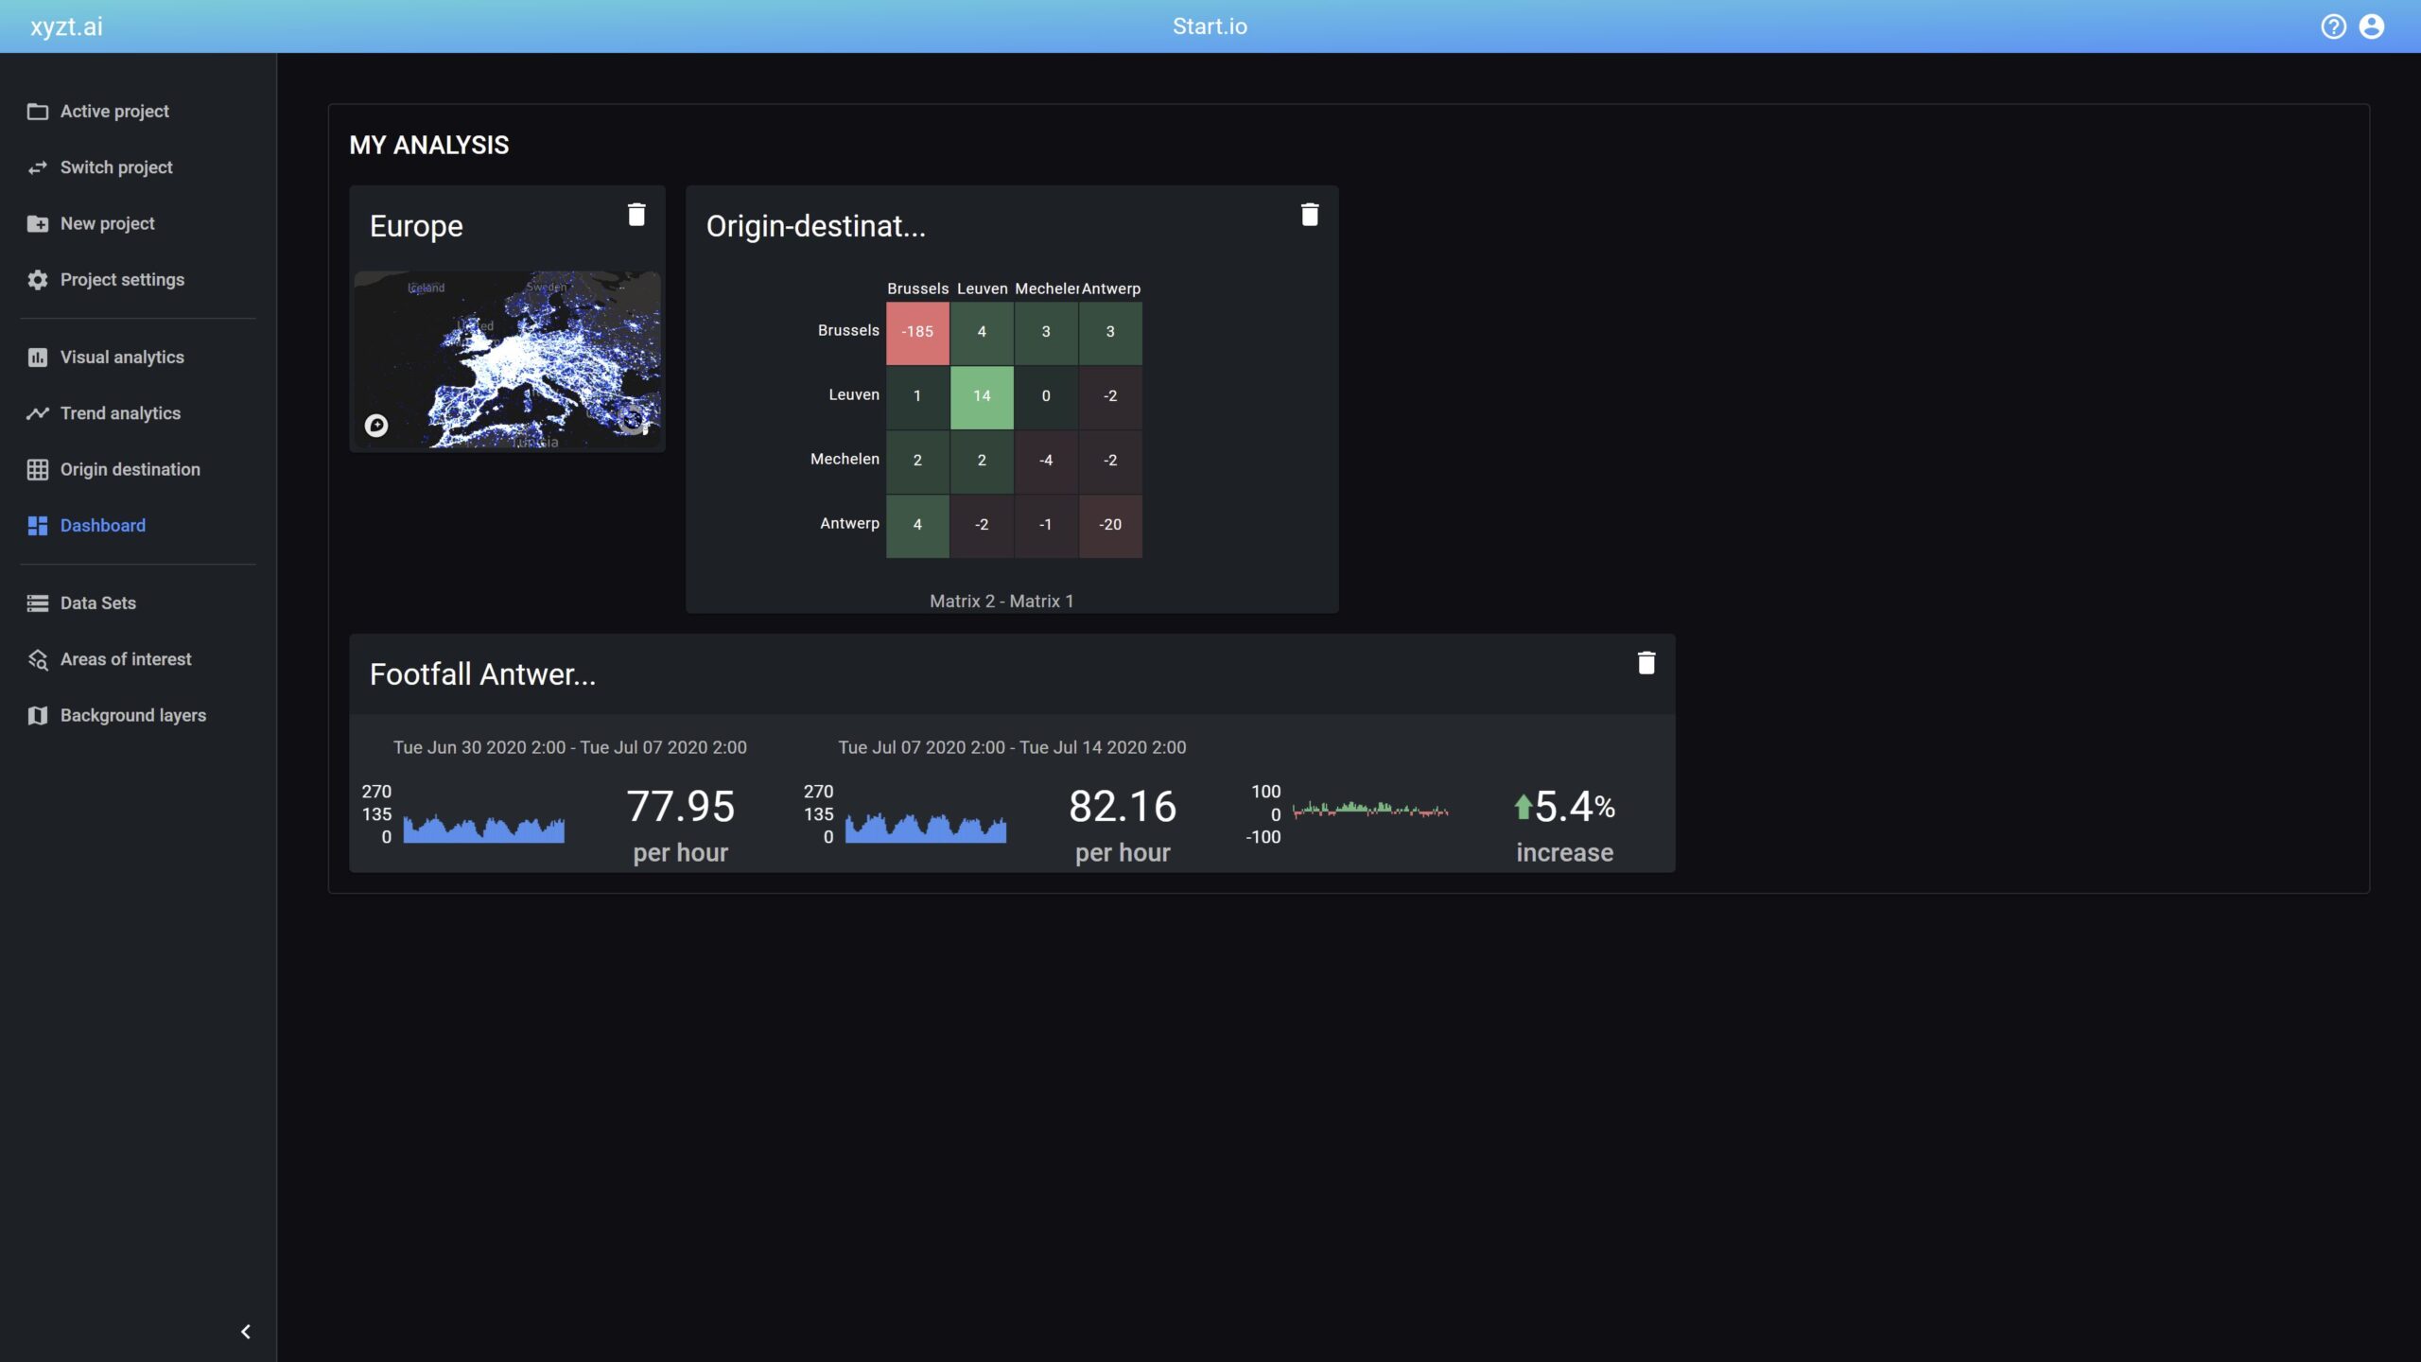Screen dimensions: 2421x1362
Task: Delete the Origin-destination matrix card
Action: (1309, 215)
